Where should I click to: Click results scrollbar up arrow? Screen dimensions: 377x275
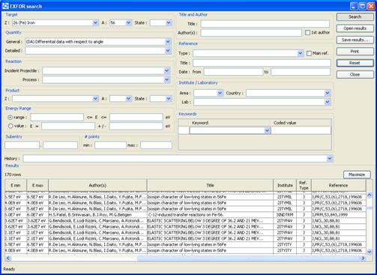click(370, 195)
